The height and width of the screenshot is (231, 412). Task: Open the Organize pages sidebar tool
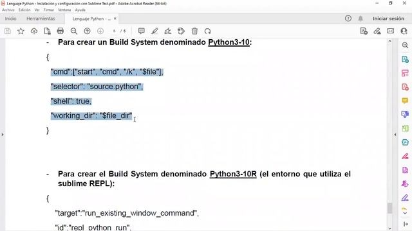(x=405, y=73)
